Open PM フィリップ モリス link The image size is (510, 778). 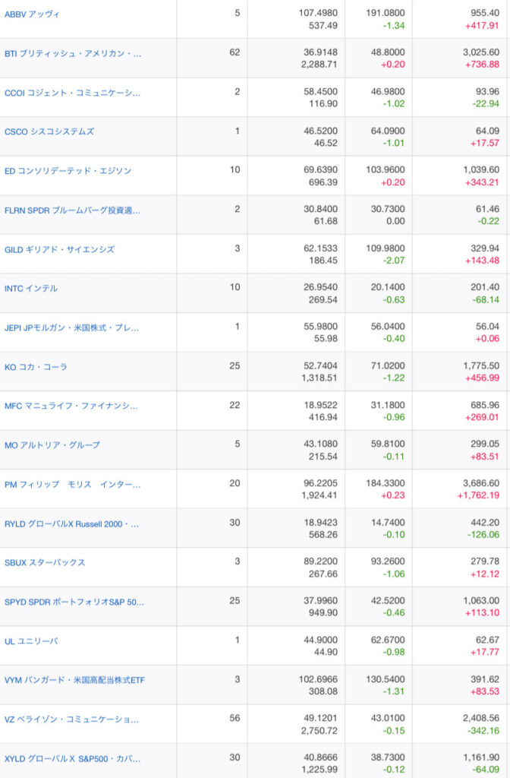click(73, 484)
